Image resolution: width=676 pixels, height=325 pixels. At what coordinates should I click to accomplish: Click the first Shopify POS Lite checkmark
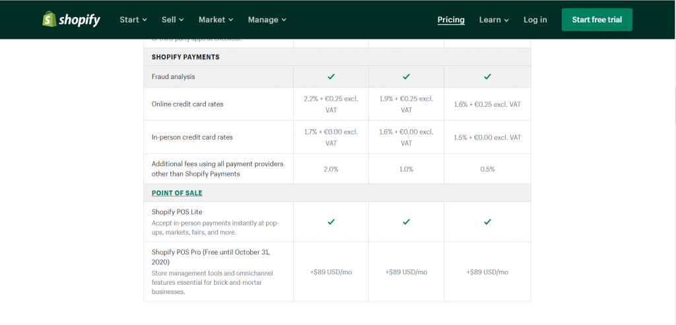331,222
